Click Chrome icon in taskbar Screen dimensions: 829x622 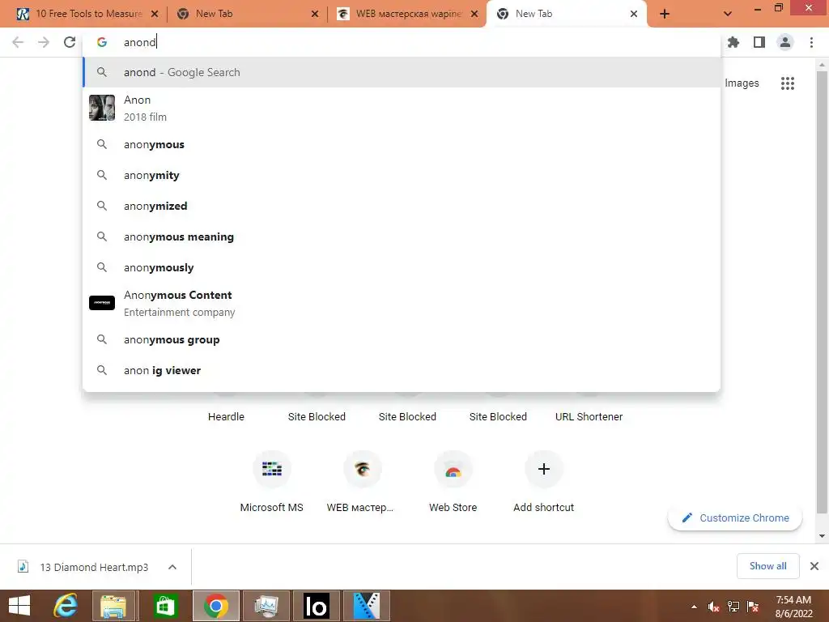point(215,606)
